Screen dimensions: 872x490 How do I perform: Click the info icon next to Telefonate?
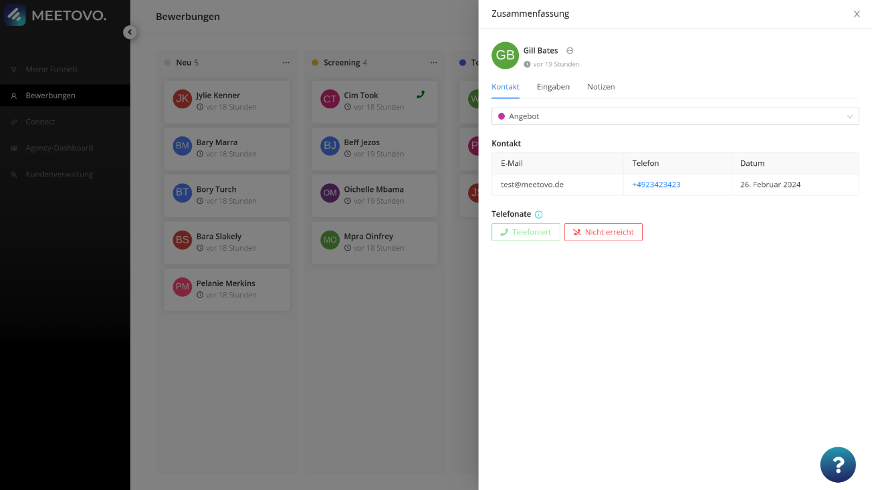tap(539, 215)
